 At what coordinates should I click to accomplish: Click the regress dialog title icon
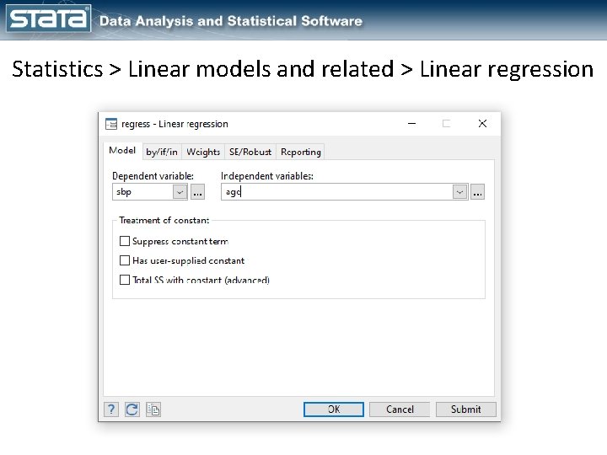point(111,124)
